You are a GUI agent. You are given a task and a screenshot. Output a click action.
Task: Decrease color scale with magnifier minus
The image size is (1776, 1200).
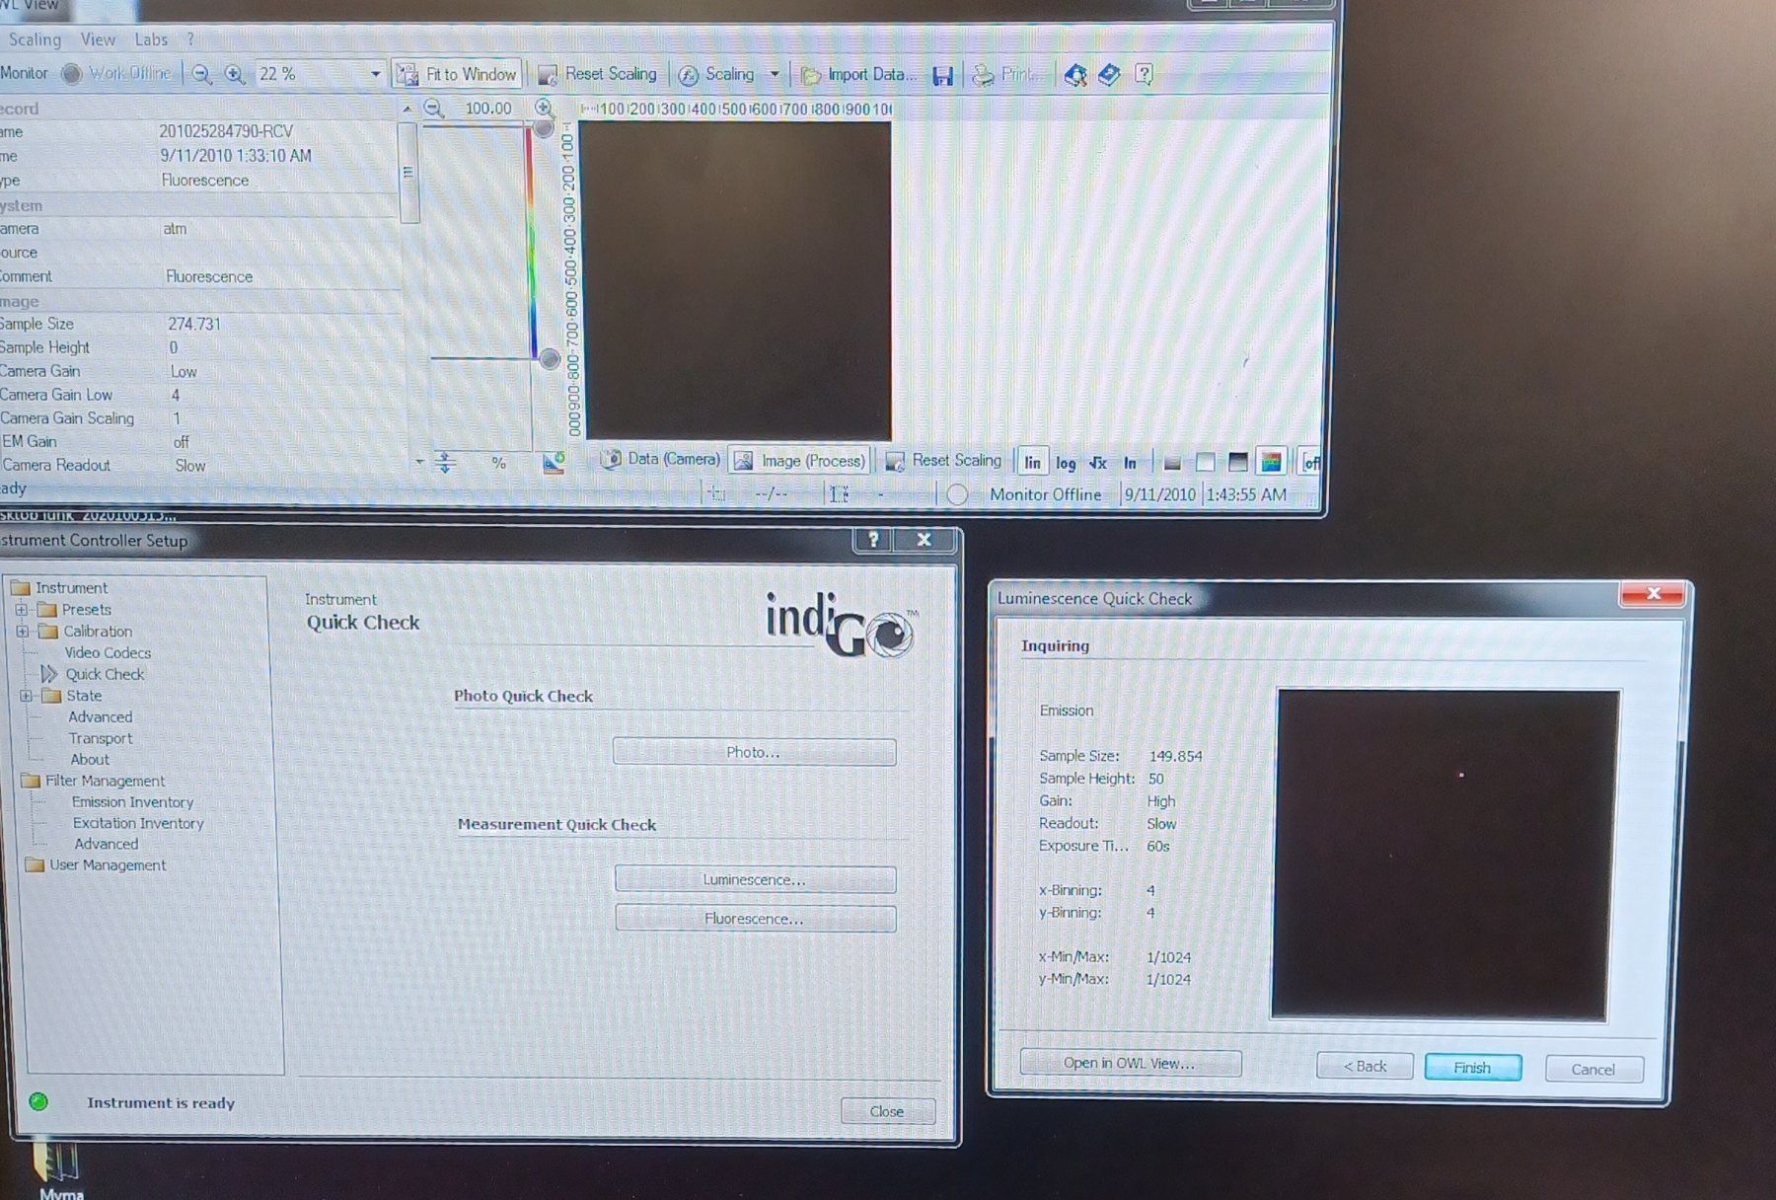click(433, 109)
